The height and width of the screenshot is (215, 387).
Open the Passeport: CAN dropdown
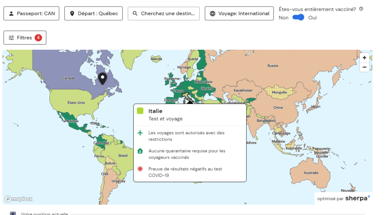pyautogui.click(x=31, y=14)
